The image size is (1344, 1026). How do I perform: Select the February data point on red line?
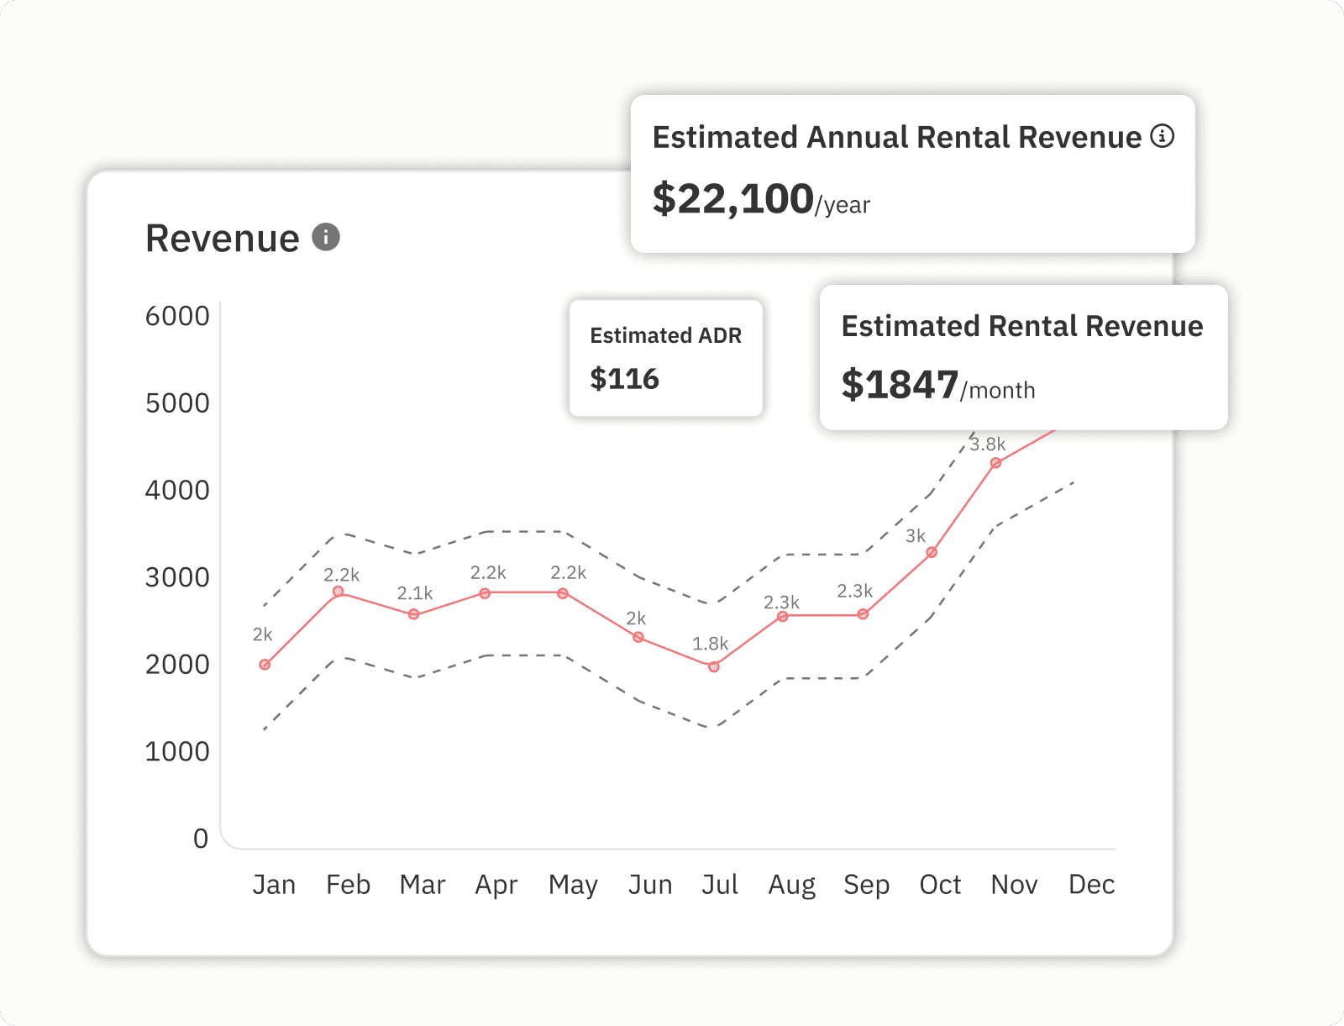point(338,592)
